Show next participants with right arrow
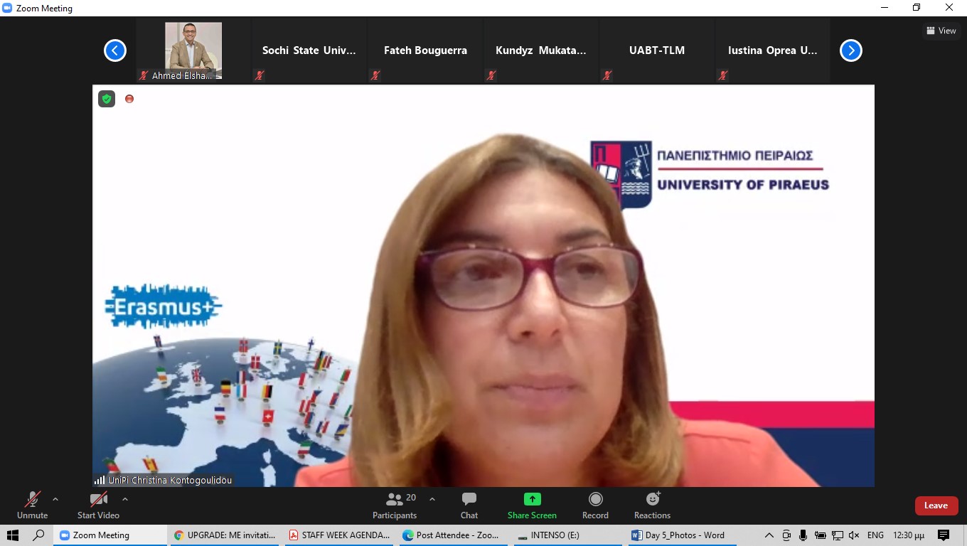The width and height of the screenshot is (967, 546). click(x=851, y=50)
